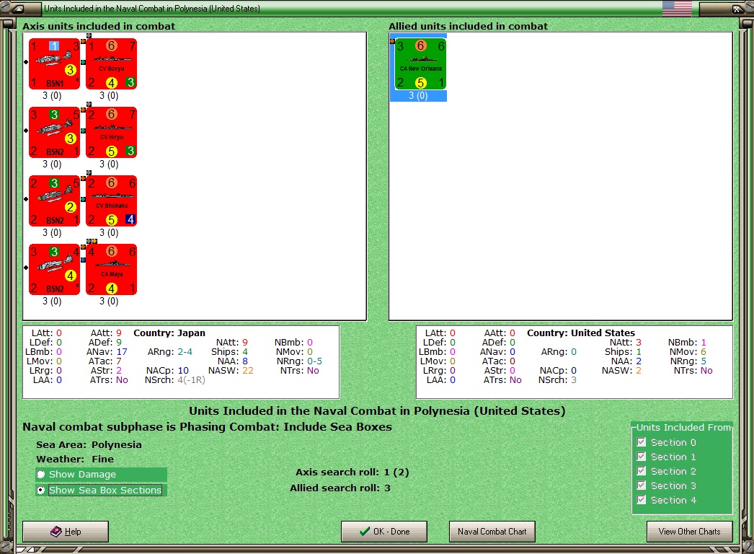754x554 pixels.
Task: Click the book icon on Help button
Action: pos(56,532)
